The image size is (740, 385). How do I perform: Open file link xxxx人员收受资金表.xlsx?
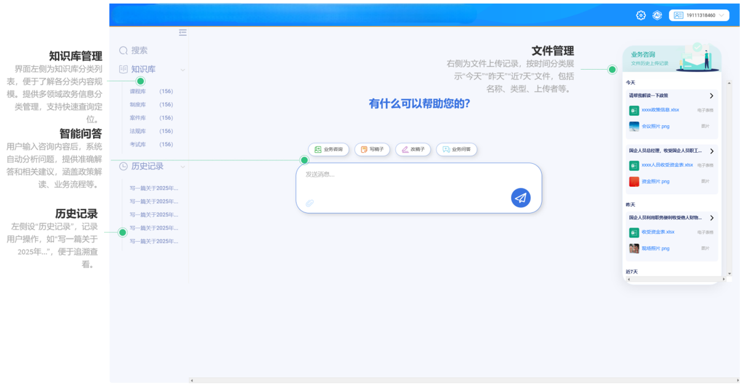click(x=667, y=165)
